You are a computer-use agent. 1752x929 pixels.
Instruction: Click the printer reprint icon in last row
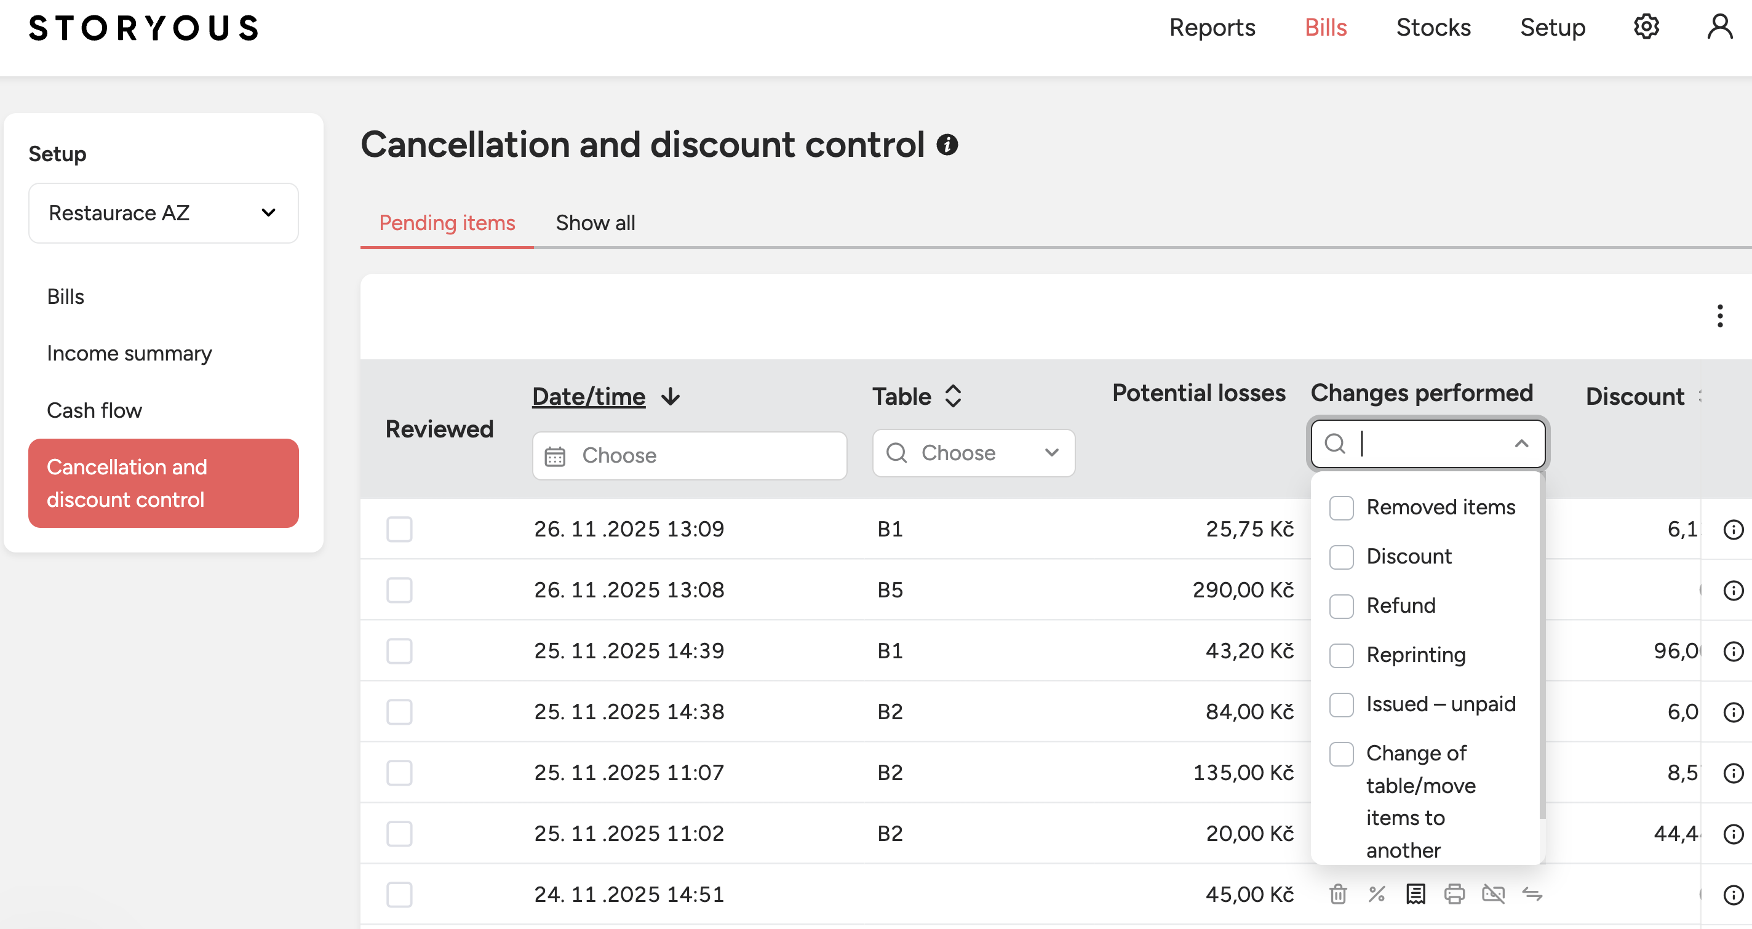point(1454,894)
